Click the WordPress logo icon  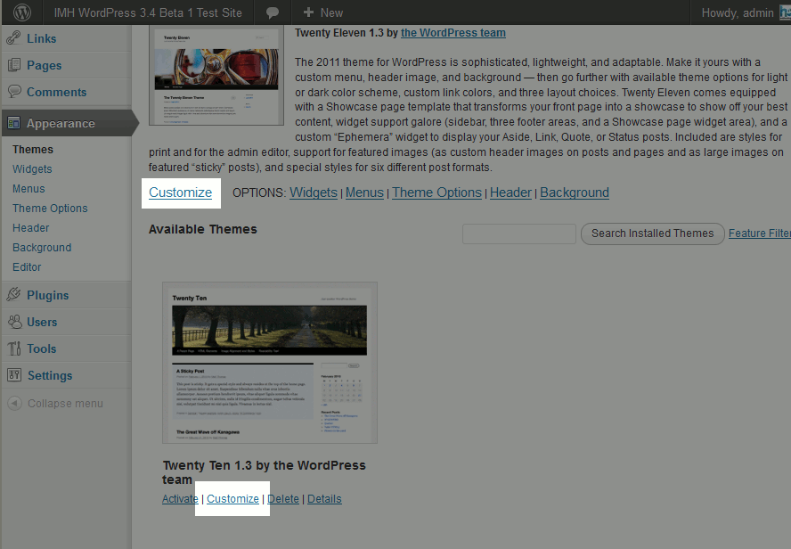[x=21, y=12]
